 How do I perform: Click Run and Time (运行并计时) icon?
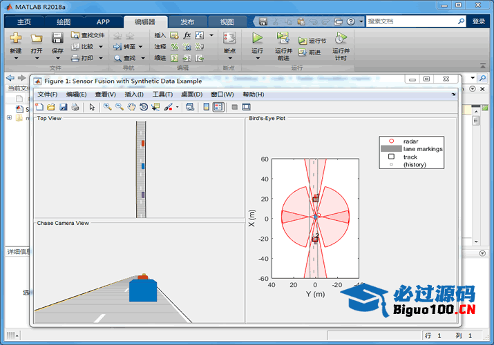[x=341, y=38]
